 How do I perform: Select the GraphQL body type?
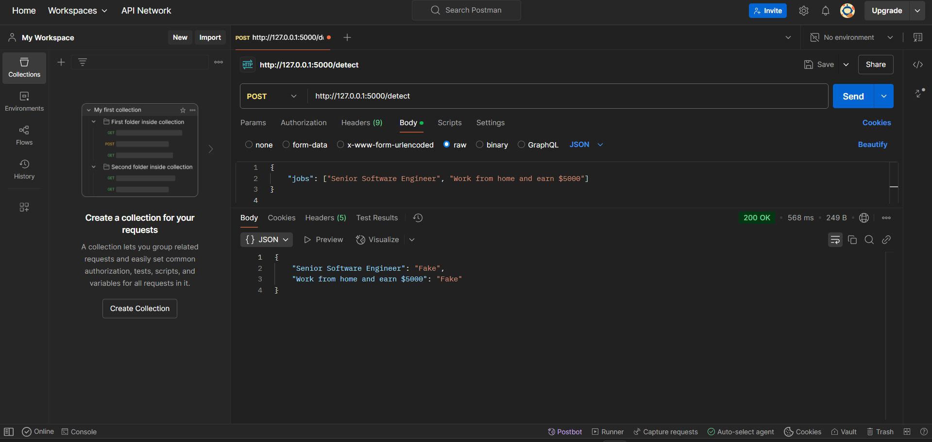point(521,145)
